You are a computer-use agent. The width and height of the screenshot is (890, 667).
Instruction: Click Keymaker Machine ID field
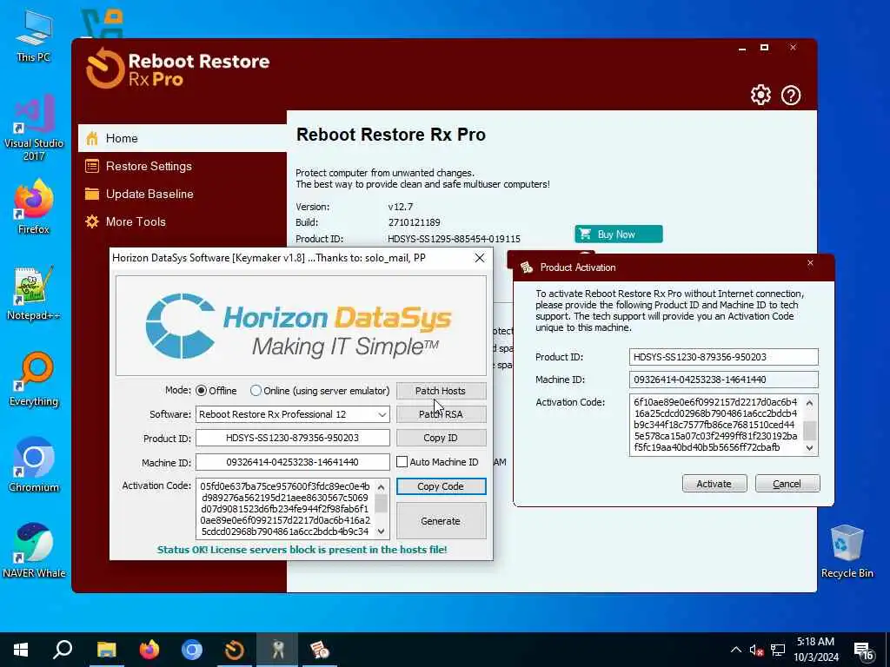point(292,462)
